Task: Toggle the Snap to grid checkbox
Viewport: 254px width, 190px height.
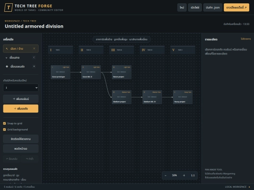Action: pyautogui.click(x=5, y=123)
